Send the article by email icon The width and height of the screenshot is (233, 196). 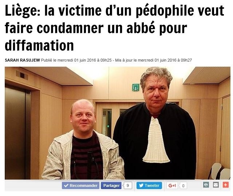[216, 185]
